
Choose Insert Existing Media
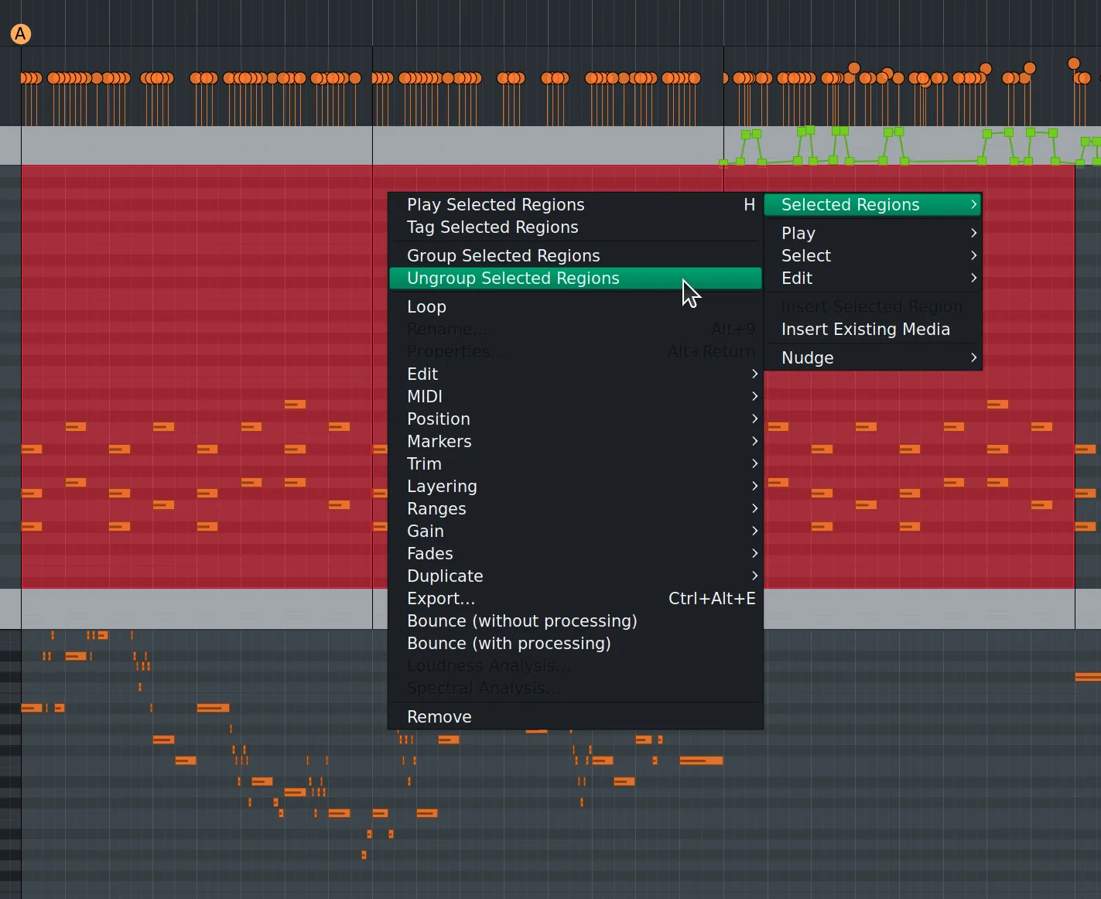click(x=873, y=329)
